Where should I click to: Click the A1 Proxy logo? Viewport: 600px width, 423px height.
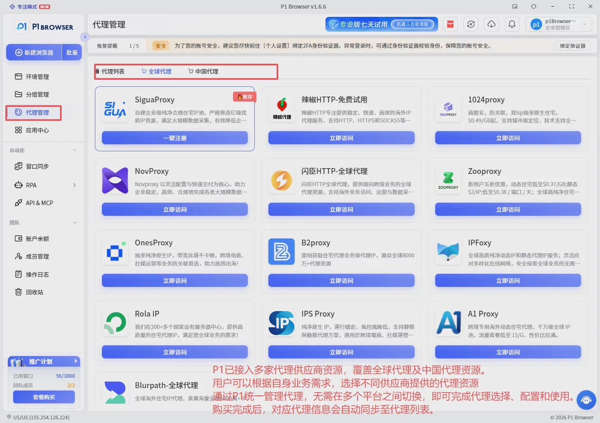point(448,323)
